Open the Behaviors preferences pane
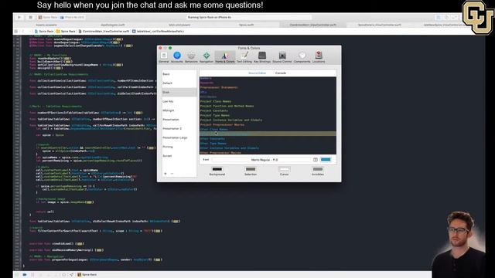The width and height of the screenshot is (495, 278). click(191, 57)
